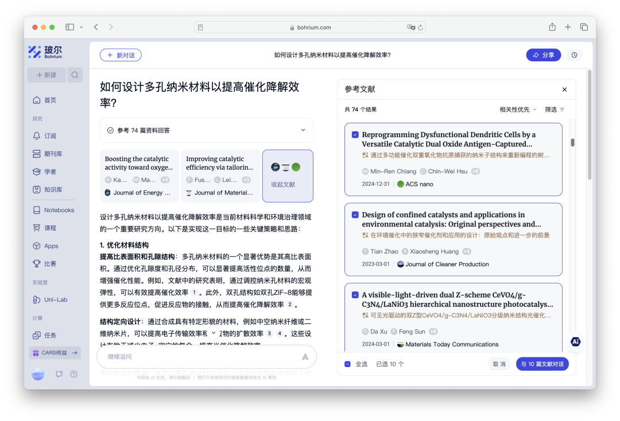Click the send arrow icon in input
The image size is (620, 421).
coord(305,357)
